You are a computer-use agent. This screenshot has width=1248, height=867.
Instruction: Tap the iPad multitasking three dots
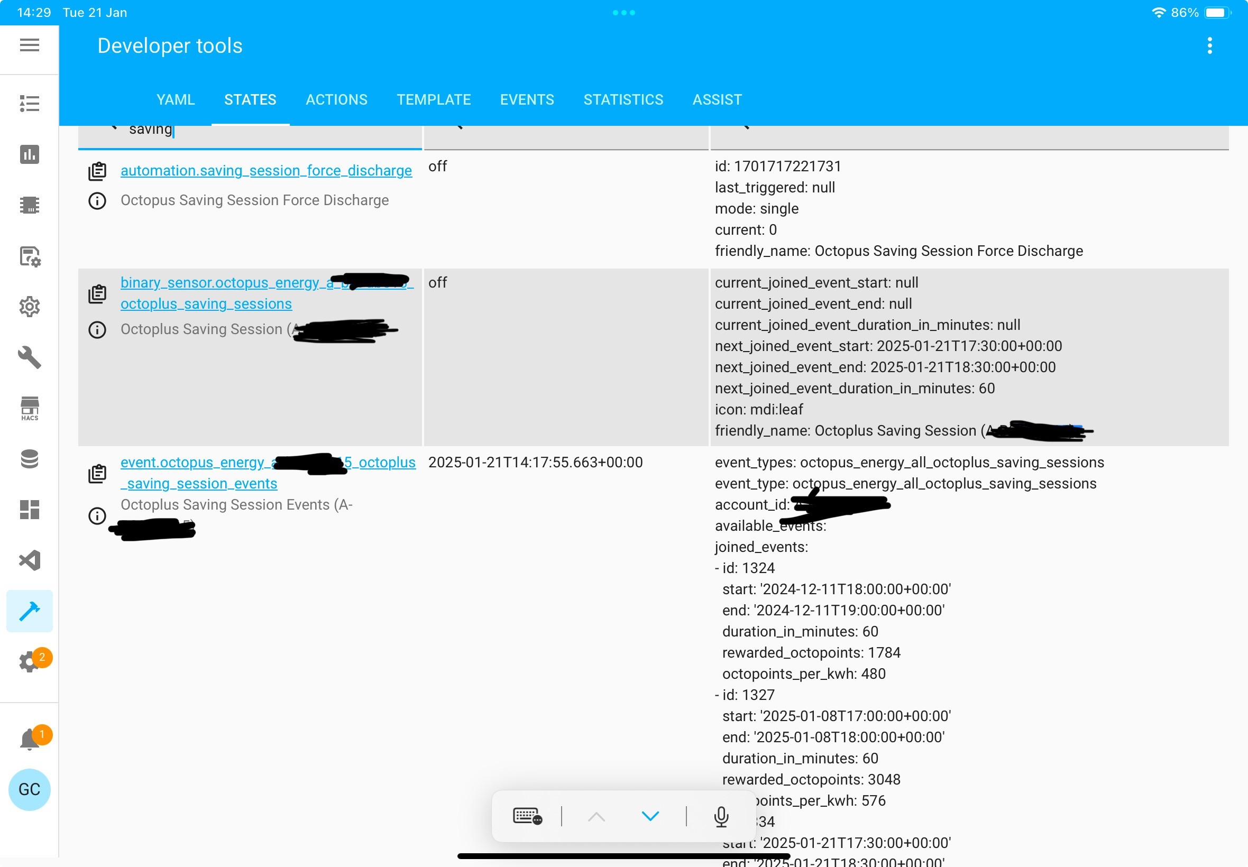click(623, 13)
